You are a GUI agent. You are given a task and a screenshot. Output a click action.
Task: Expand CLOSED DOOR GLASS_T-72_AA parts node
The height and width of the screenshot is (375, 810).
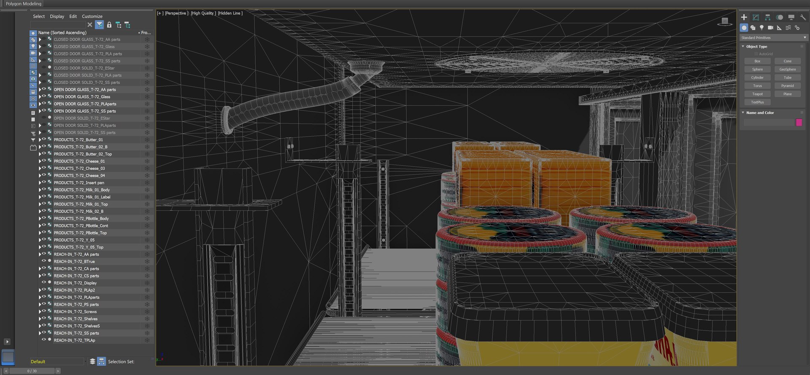coord(40,39)
